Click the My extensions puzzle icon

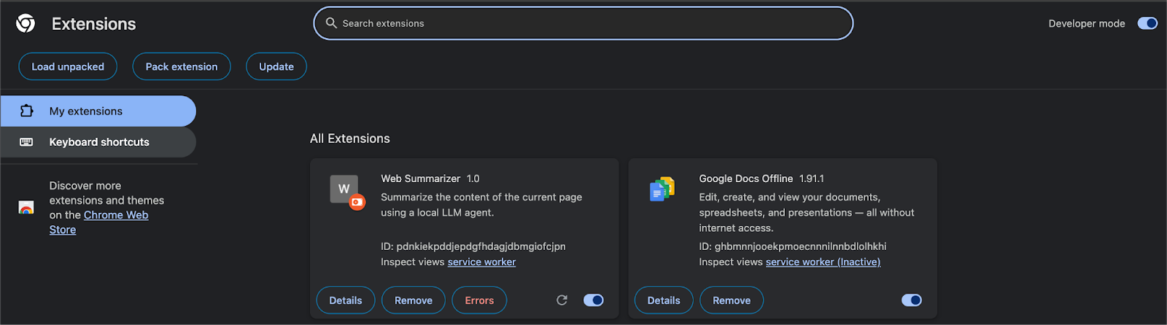(27, 111)
